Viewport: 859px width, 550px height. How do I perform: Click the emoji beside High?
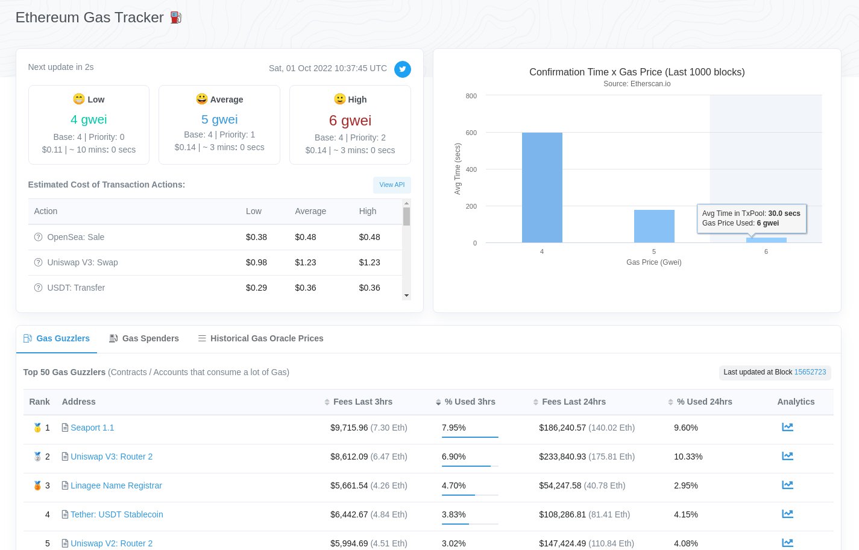click(340, 99)
